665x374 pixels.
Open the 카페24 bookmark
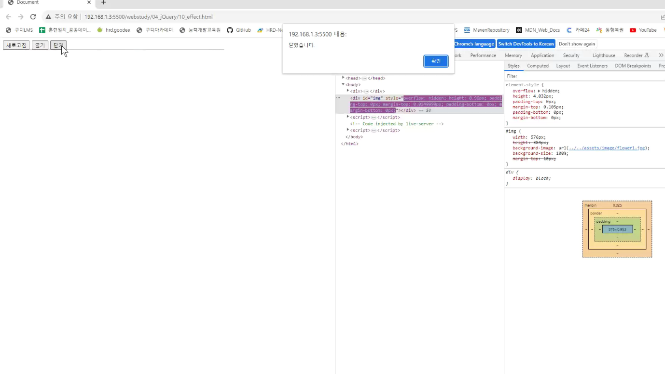tap(578, 30)
